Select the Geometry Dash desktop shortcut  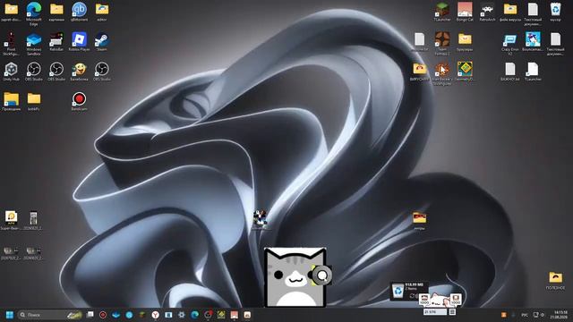click(465, 72)
